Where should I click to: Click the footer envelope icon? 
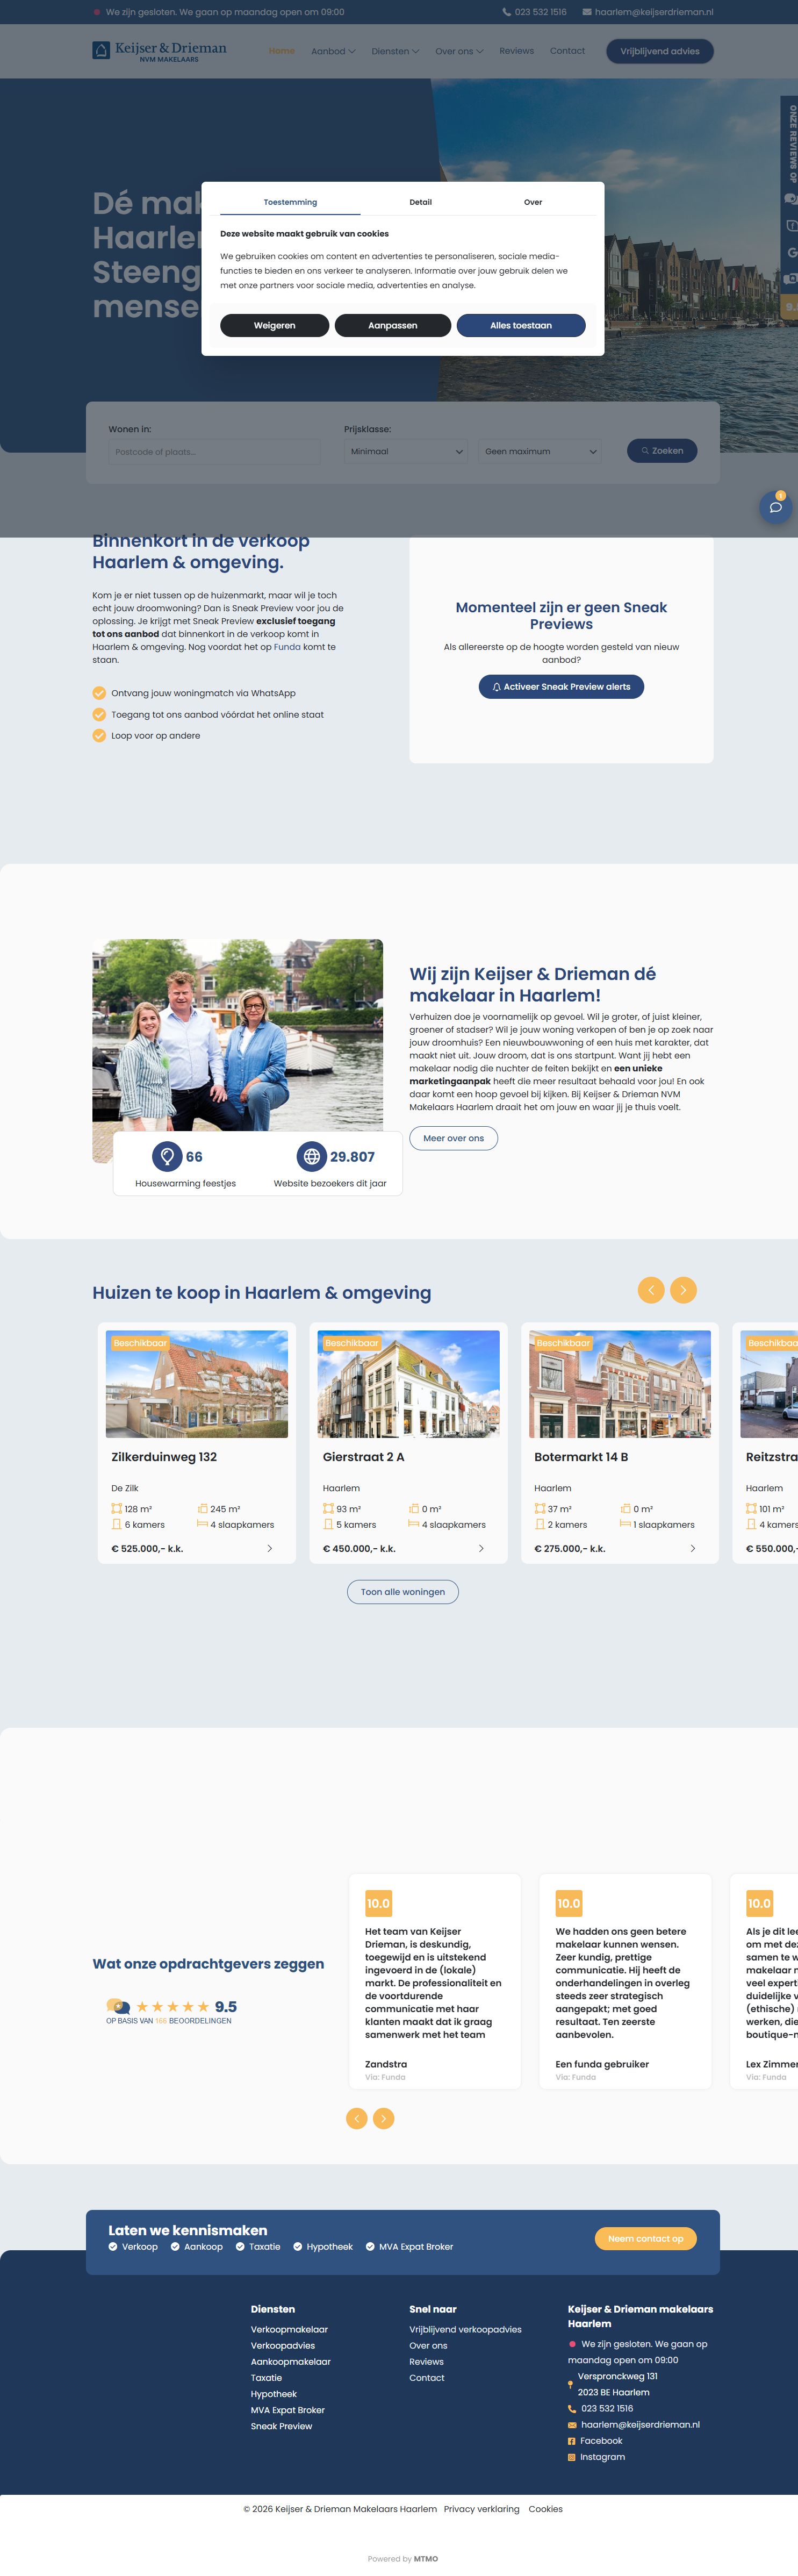[x=572, y=2425]
